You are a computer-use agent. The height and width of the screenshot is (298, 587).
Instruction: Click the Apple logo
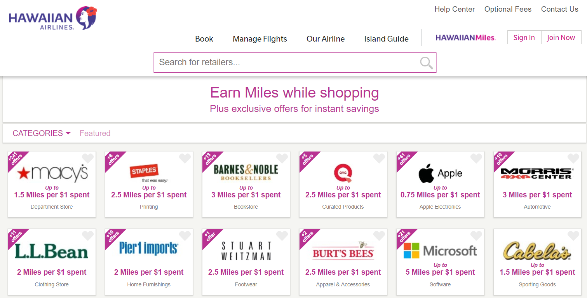point(440,173)
